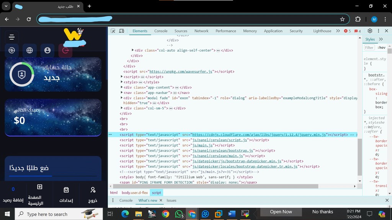Image resolution: width=392 pixels, height=220 pixels.
Task: Expand the div col-sm-5 node
Action: click(x=122, y=108)
